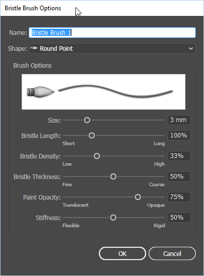
Task: Click the brush stroke preview curve
Action: (115, 91)
